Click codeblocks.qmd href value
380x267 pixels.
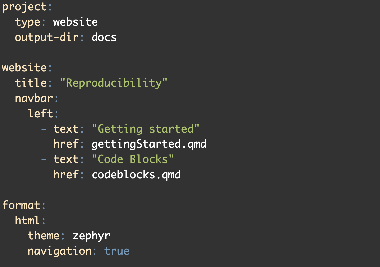click(136, 175)
